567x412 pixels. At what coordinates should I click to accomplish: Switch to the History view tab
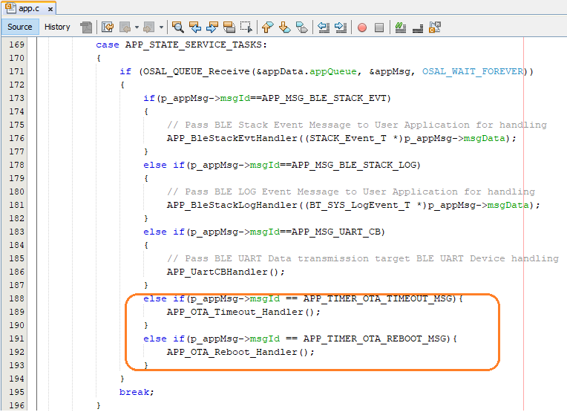tap(57, 27)
